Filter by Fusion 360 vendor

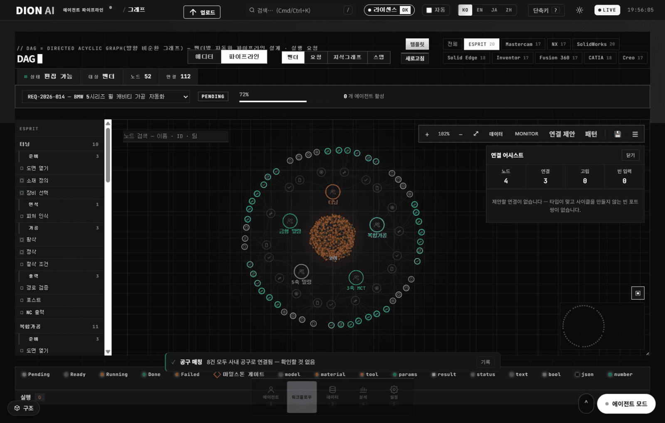pyautogui.click(x=558, y=58)
